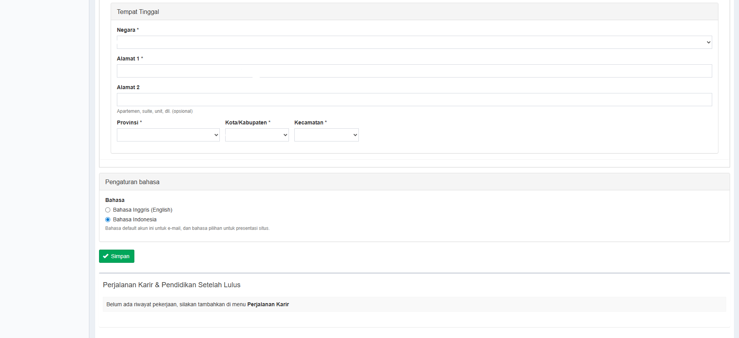The width and height of the screenshot is (739, 338).
Task: Click the Provinsi field label
Action: (x=128, y=122)
